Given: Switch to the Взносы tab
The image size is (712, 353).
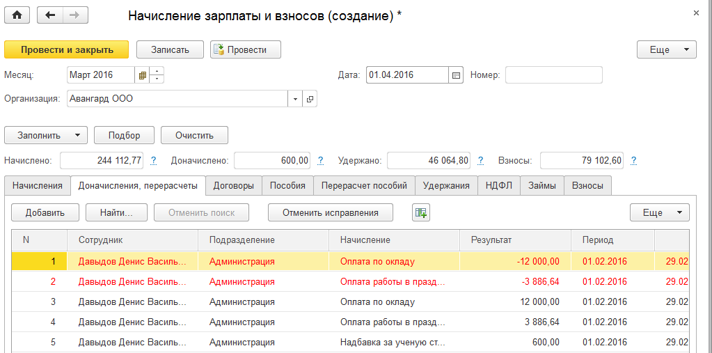Looking at the screenshot, I should tap(587, 186).
